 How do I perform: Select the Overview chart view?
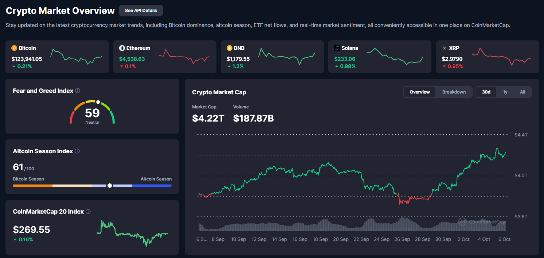(x=420, y=92)
